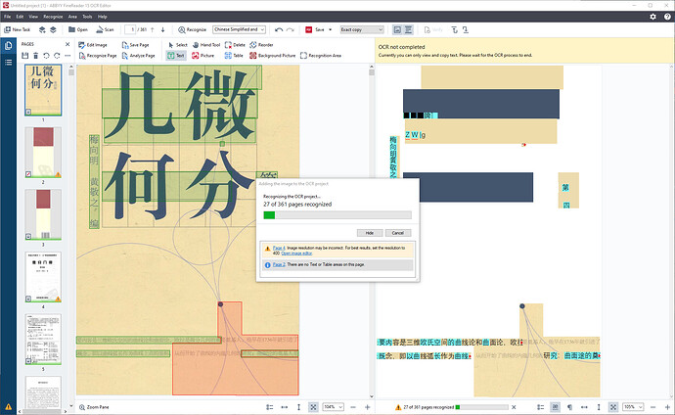Toggle fit-to-page in Zoom Pane bar
Image resolution: width=675 pixels, height=415 pixels.
(313, 407)
